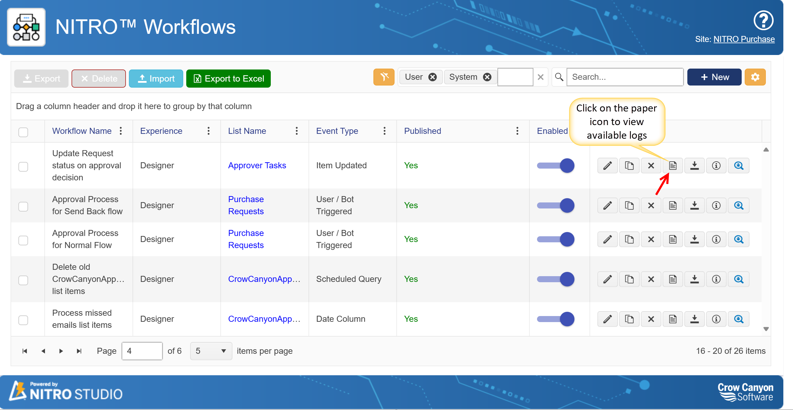The height and width of the screenshot is (410, 793).
Task: Show info for Update Request status workflow
Action: click(x=716, y=165)
